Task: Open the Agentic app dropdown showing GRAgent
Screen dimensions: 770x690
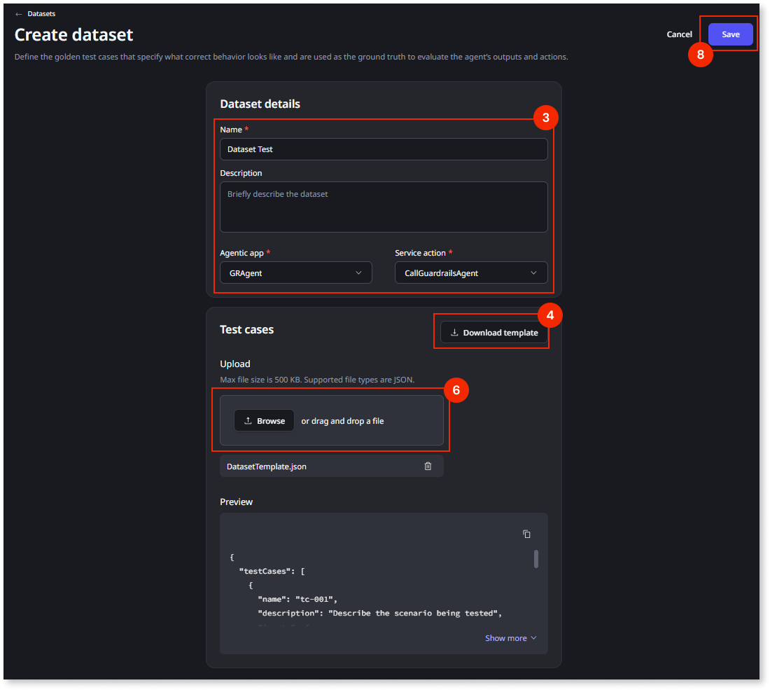Action: pos(295,272)
